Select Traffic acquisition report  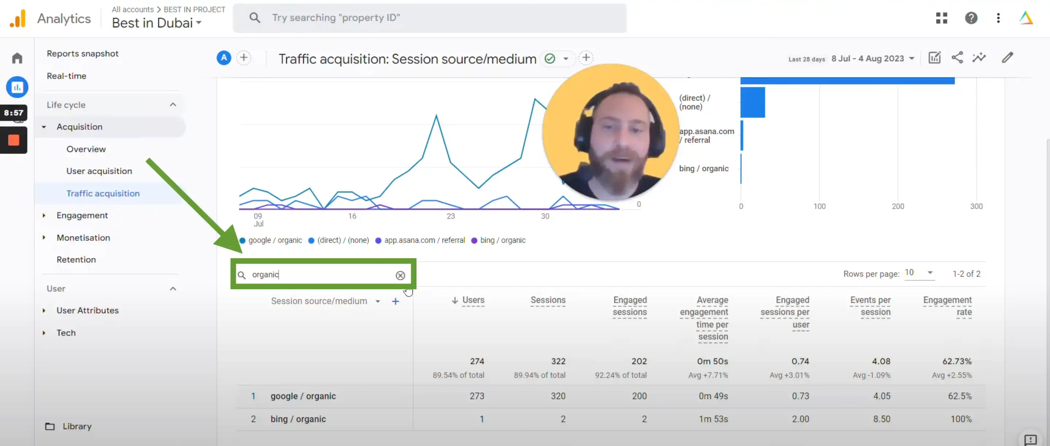103,193
